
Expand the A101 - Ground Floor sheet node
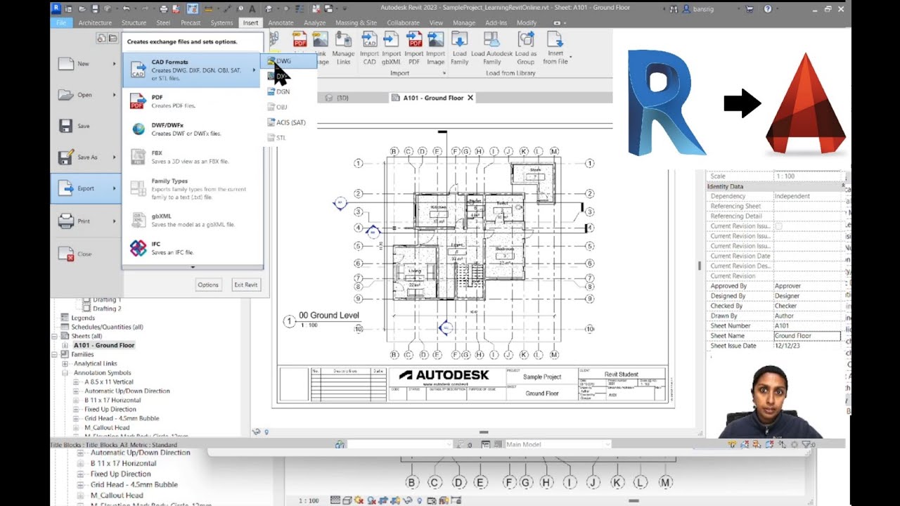pyautogui.click(x=65, y=345)
